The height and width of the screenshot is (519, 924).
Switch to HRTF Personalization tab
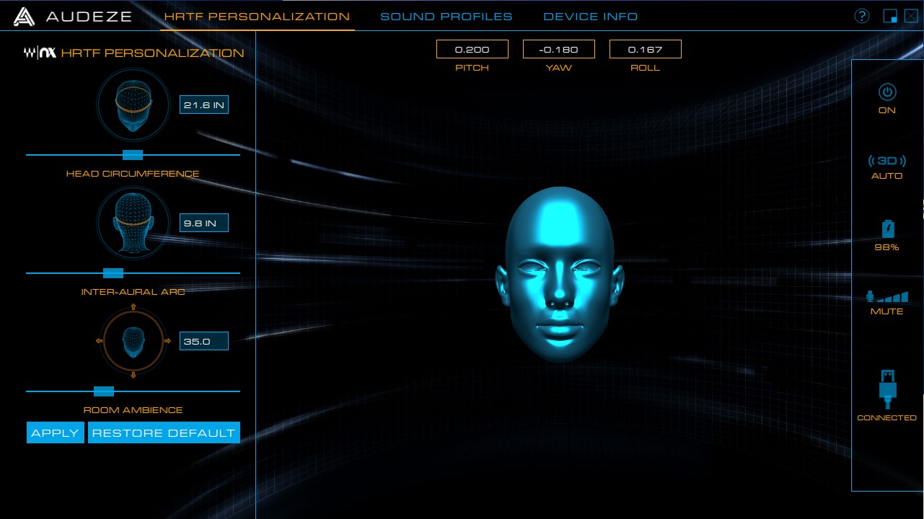tap(257, 17)
